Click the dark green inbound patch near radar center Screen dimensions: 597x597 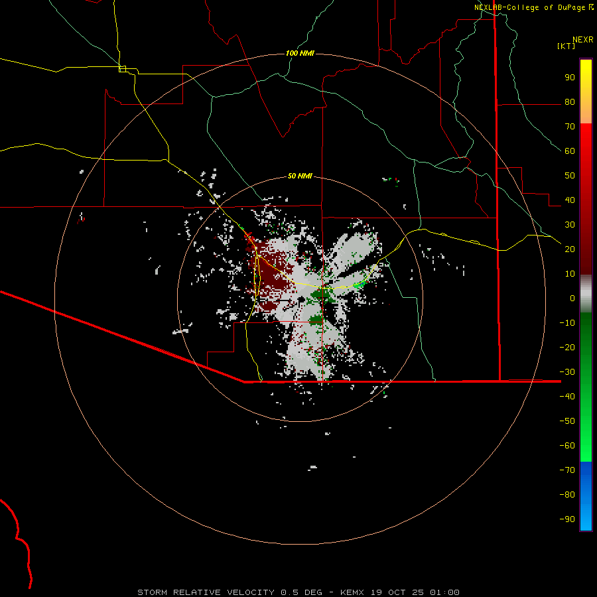[x=322, y=295]
